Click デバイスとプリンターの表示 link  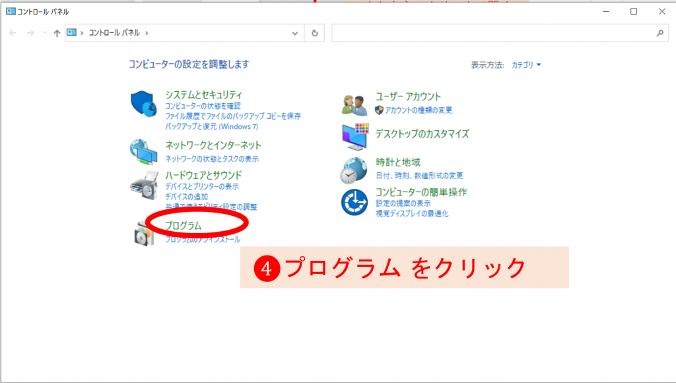(202, 186)
